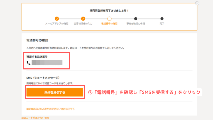Click the SMSを受信する orange button
The width and height of the screenshot is (213, 120).
click(x=55, y=92)
